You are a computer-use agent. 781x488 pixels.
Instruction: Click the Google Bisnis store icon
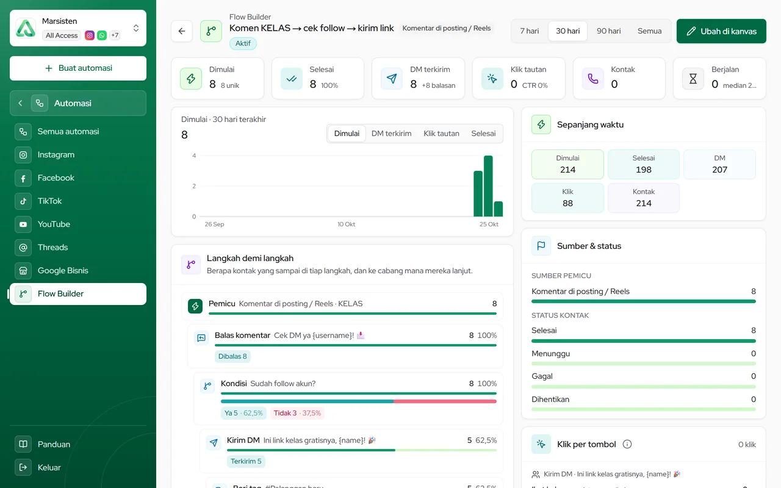pos(23,271)
